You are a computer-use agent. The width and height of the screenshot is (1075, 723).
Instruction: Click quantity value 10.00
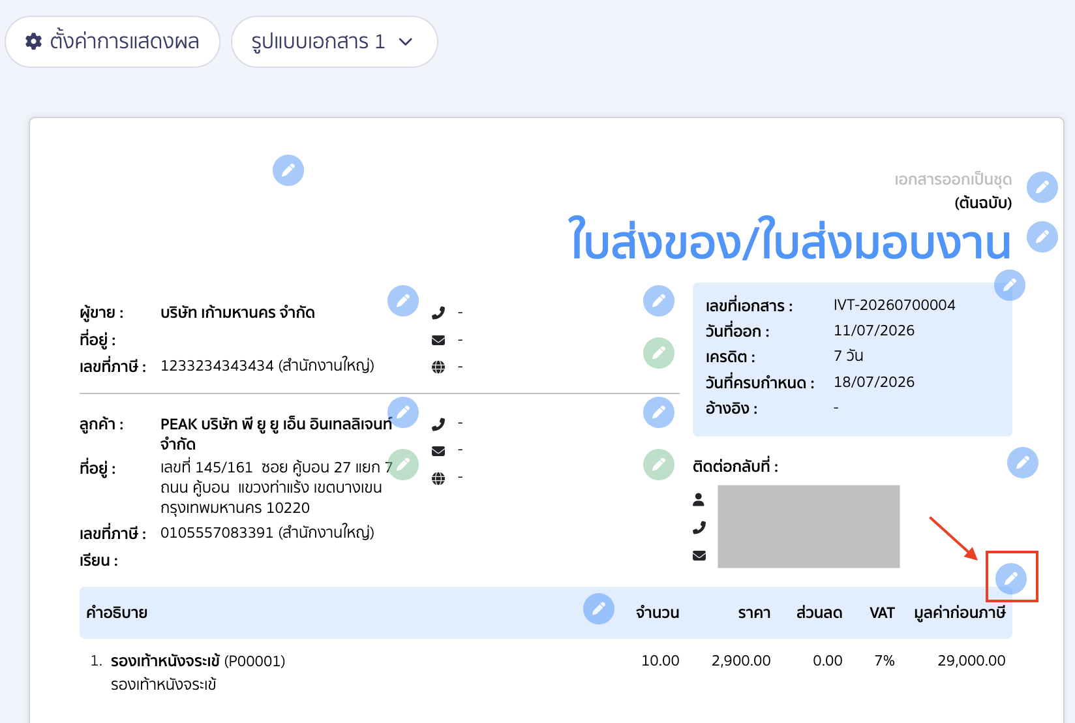pos(660,660)
